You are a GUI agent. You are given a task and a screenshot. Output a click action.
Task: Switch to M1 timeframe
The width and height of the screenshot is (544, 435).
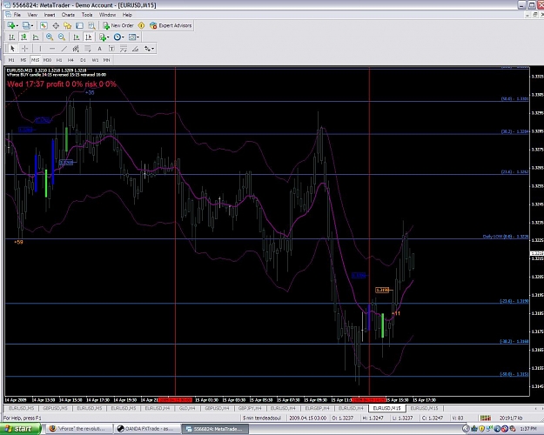click(11, 60)
